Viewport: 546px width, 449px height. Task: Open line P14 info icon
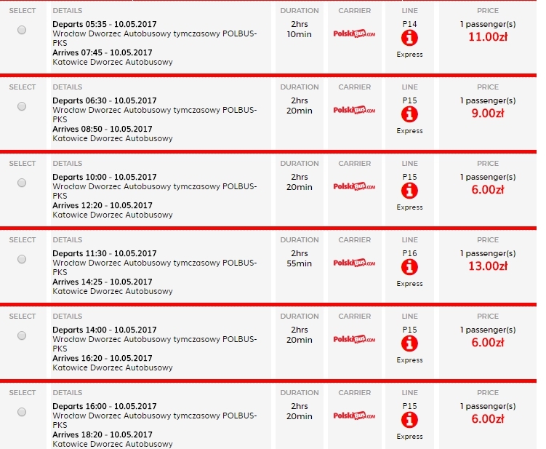[x=409, y=38]
